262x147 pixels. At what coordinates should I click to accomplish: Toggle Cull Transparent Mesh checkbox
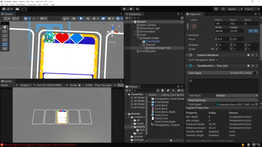217,60
